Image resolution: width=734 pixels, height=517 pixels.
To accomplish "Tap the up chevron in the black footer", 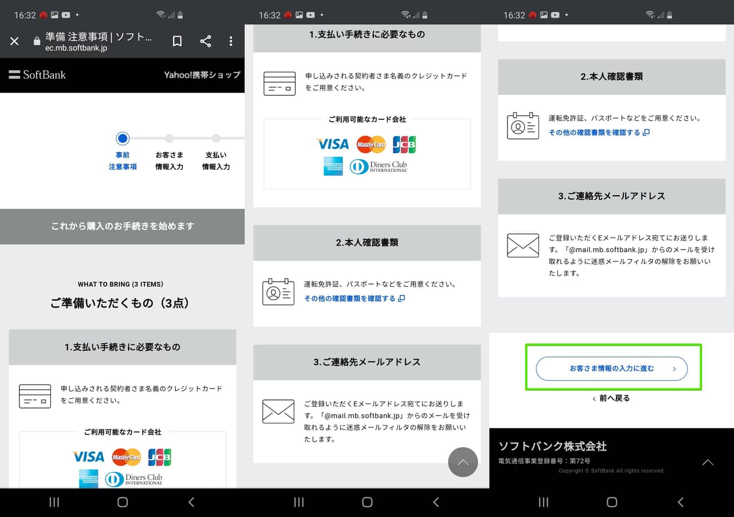I will click(x=708, y=462).
